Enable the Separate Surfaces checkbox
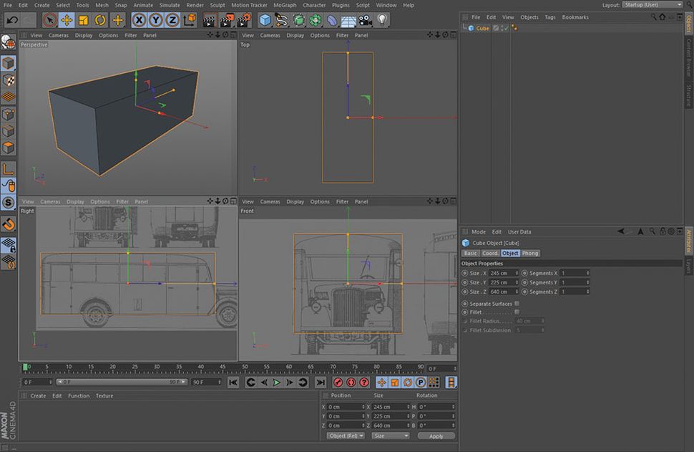 517,304
